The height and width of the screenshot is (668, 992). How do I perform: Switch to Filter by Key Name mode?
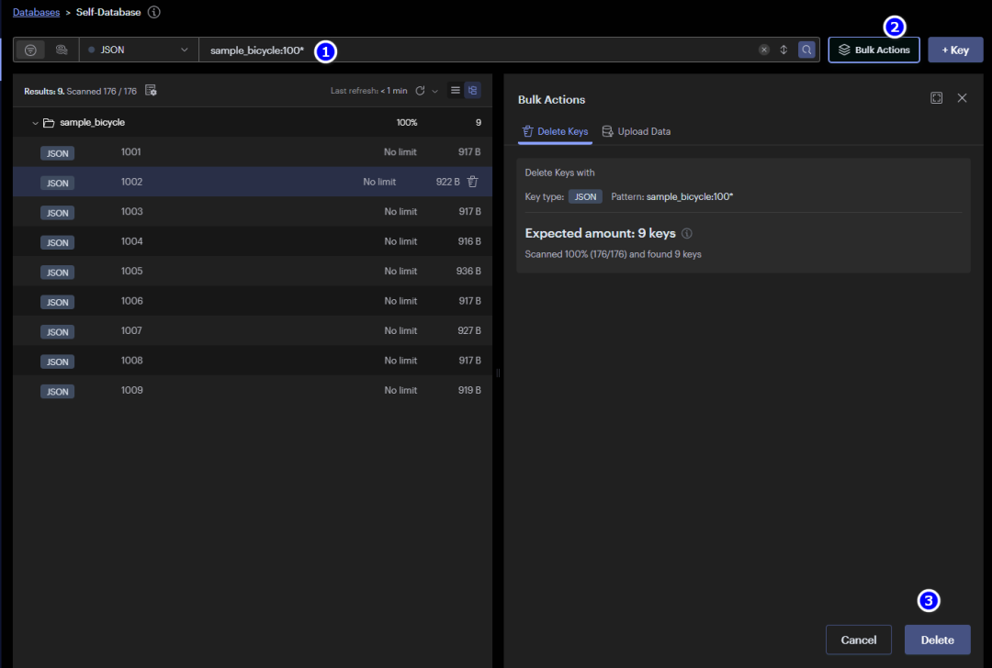(x=30, y=50)
